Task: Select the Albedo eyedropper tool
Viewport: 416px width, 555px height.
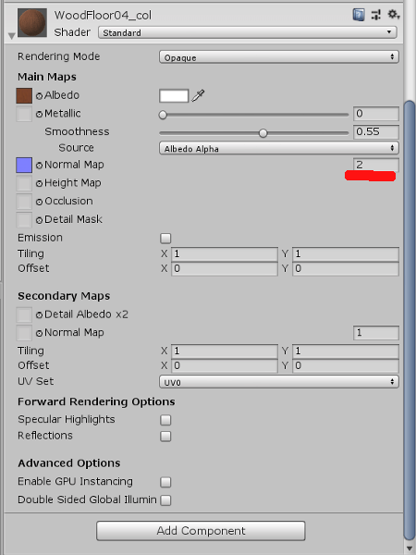Action: tap(198, 96)
